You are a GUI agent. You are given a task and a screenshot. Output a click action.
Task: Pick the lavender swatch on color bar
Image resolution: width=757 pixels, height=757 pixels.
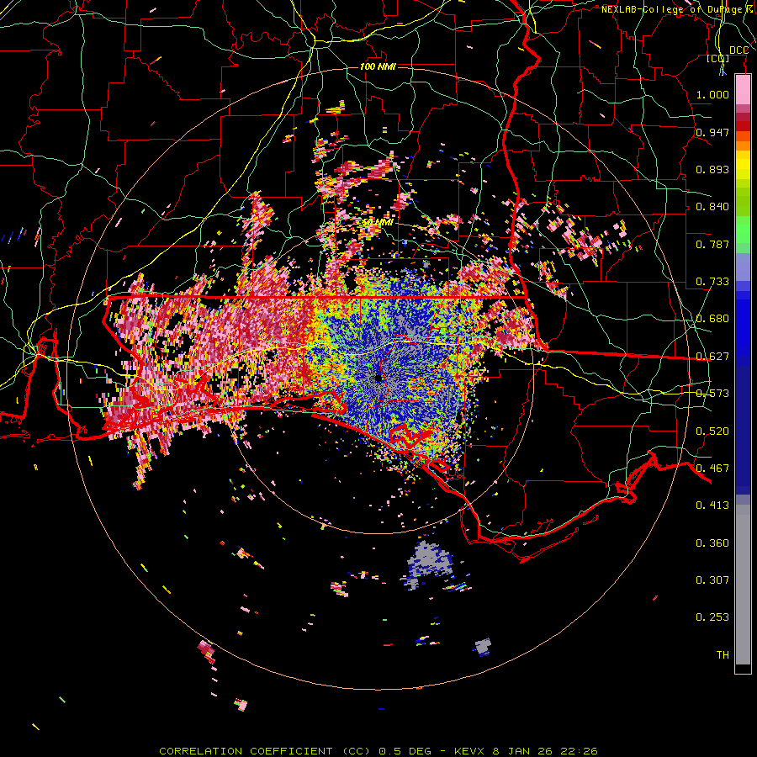tap(743, 267)
